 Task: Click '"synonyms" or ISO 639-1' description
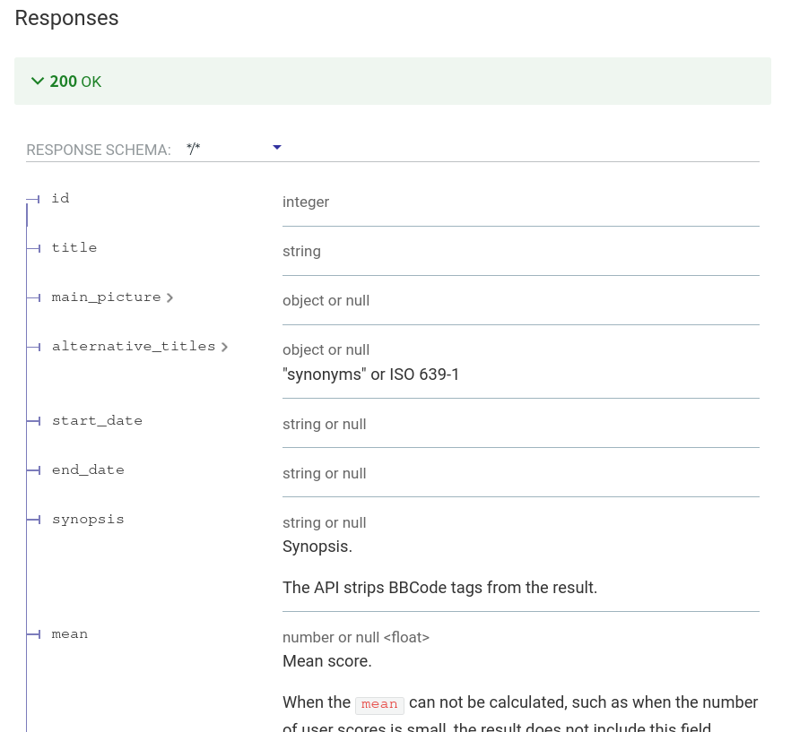pos(370,375)
